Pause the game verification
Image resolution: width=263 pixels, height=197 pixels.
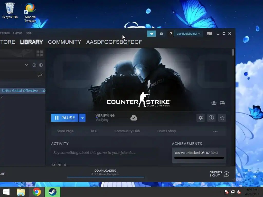point(64,118)
